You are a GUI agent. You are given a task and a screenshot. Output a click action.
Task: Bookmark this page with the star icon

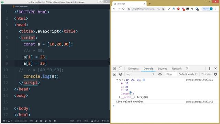(163, 9)
